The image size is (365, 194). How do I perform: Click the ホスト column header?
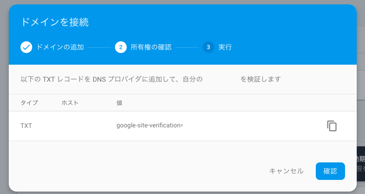[x=70, y=103]
